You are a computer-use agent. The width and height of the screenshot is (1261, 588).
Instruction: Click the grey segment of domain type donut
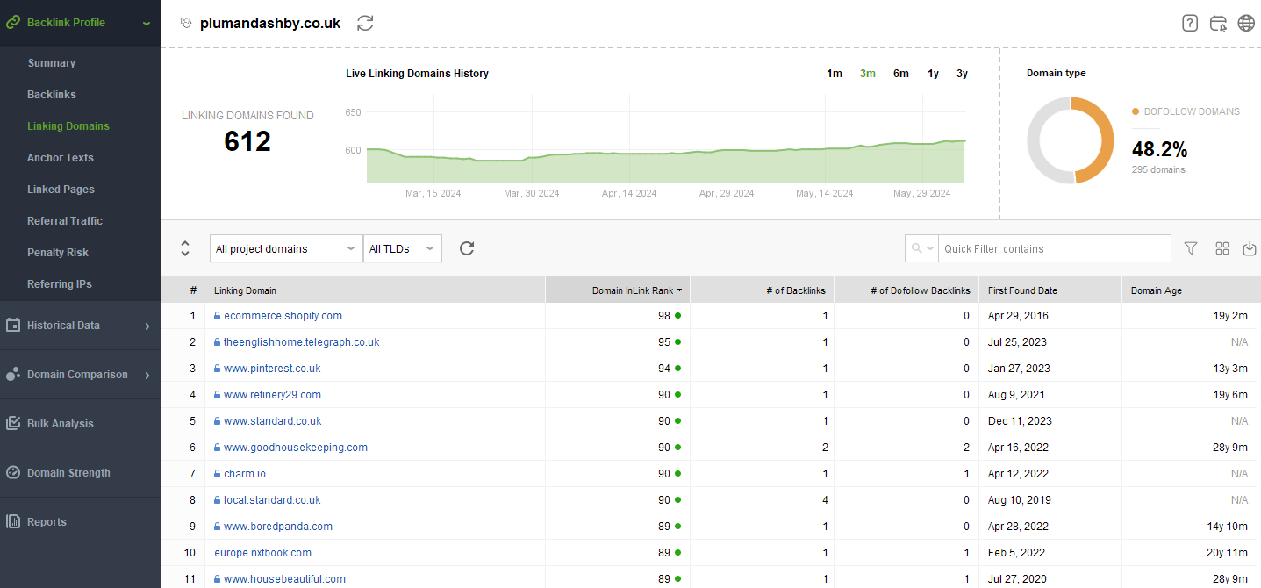[1035, 140]
